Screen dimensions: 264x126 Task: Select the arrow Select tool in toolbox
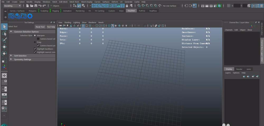pyautogui.click(x=4, y=27)
